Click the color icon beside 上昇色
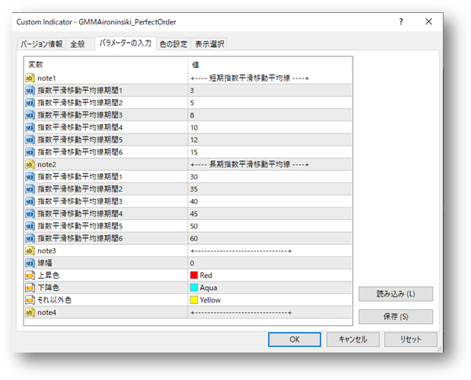 (x=30, y=275)
